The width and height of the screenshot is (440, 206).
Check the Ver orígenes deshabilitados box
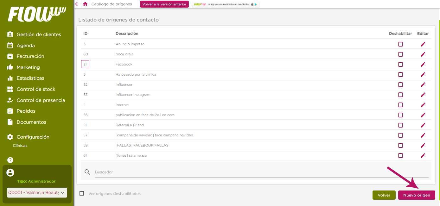[x=82, y=193]
